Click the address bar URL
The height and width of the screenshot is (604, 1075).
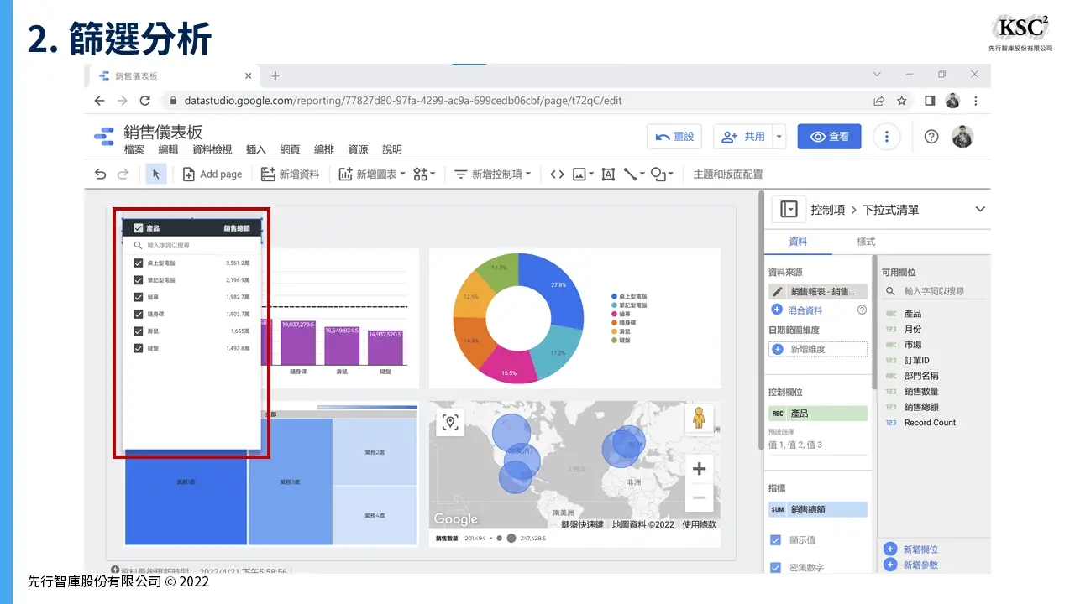point(402,101)
